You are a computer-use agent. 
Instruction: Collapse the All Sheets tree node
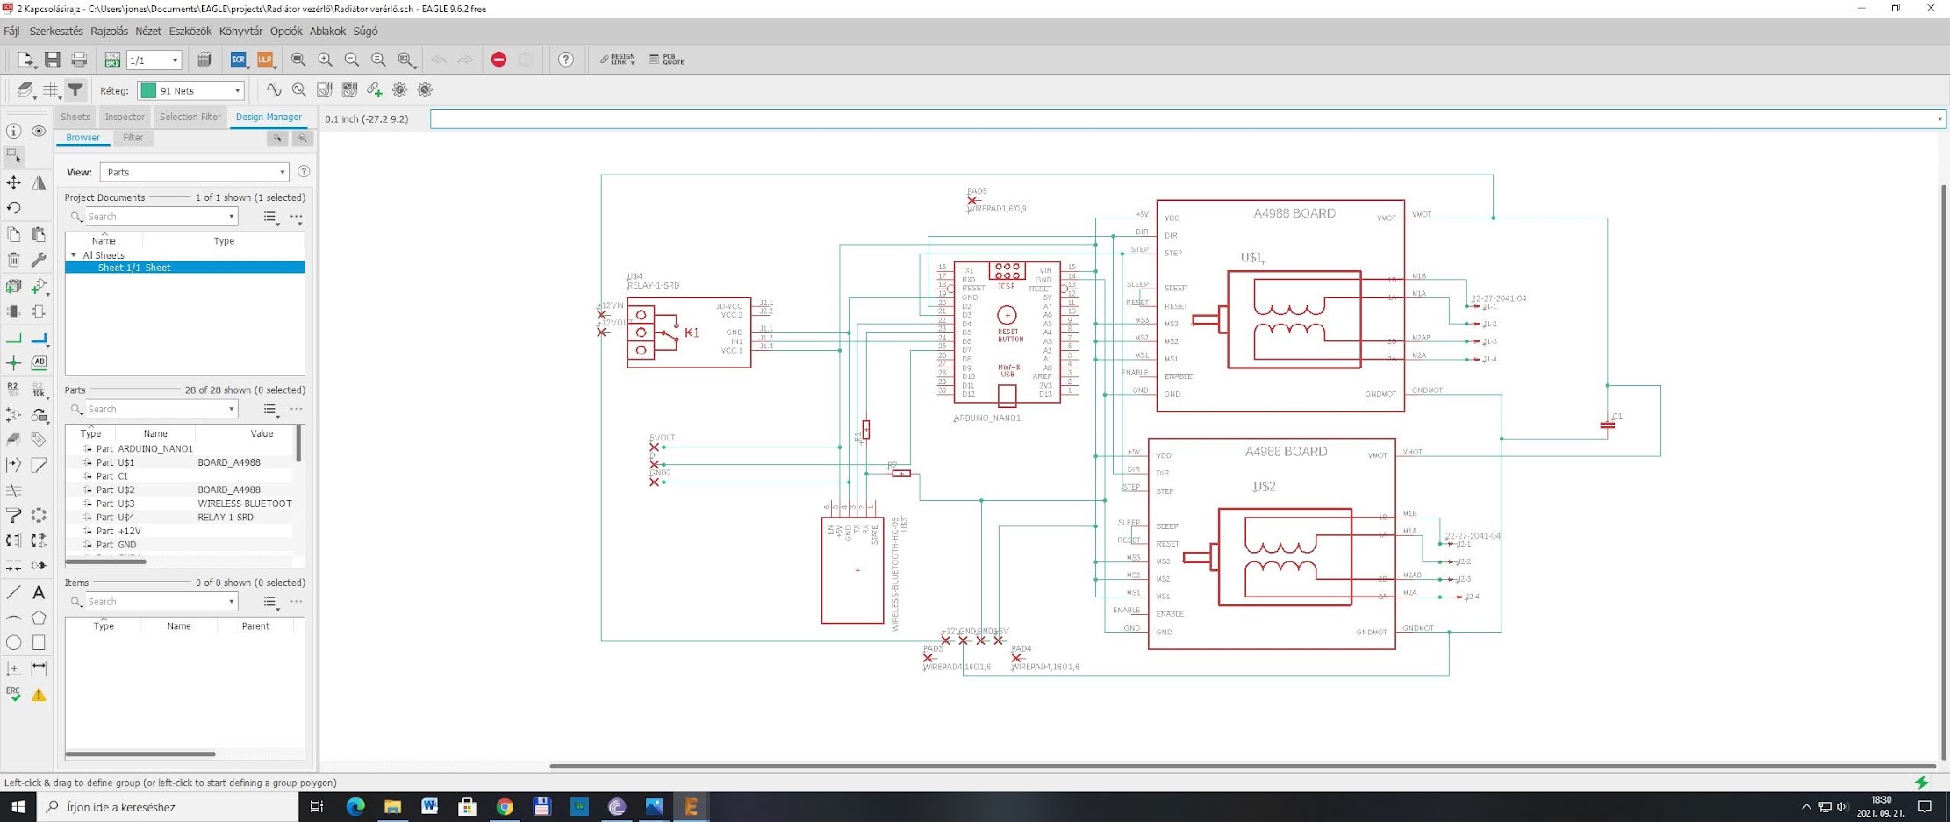[74, 255]
